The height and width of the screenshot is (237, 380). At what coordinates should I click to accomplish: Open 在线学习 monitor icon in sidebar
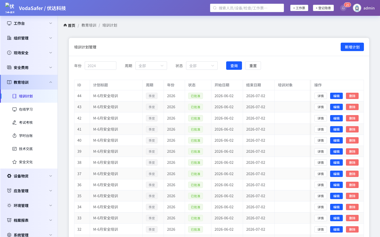[x=15, y=109]
